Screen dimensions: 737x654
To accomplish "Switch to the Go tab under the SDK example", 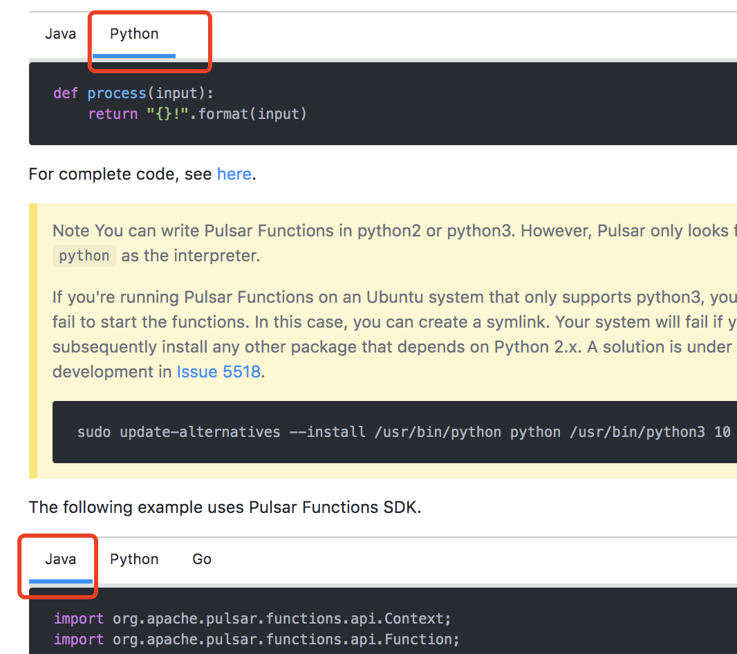I will pos(201,559).
